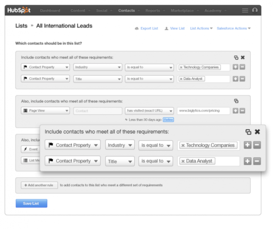Add a row after Technology Companies in background list

235,67
